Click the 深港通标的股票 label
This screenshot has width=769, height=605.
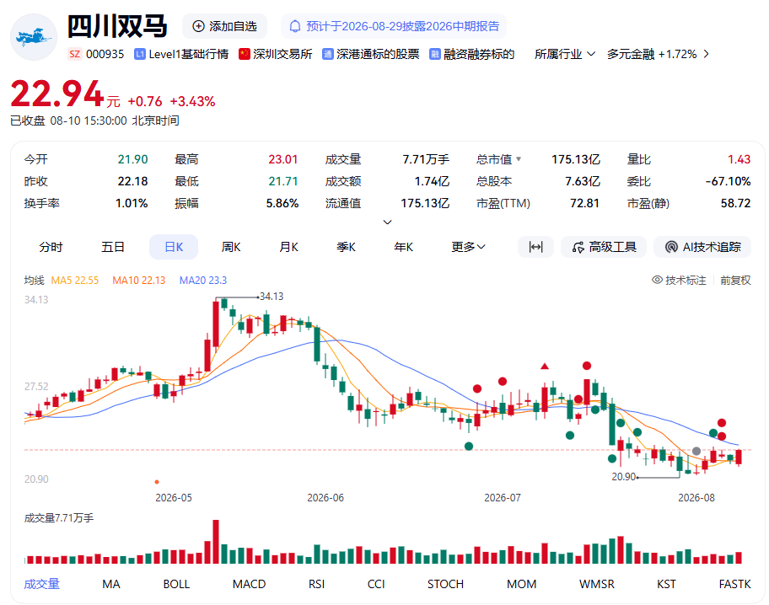coord(378,54)
